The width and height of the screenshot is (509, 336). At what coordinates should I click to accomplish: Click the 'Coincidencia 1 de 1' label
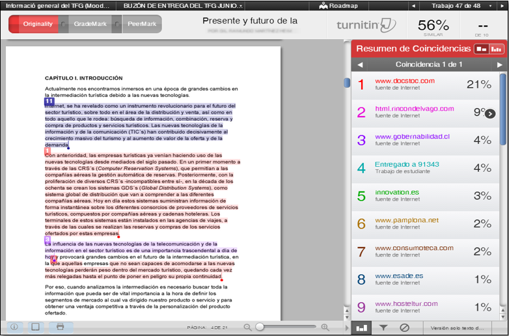(429, 64)
